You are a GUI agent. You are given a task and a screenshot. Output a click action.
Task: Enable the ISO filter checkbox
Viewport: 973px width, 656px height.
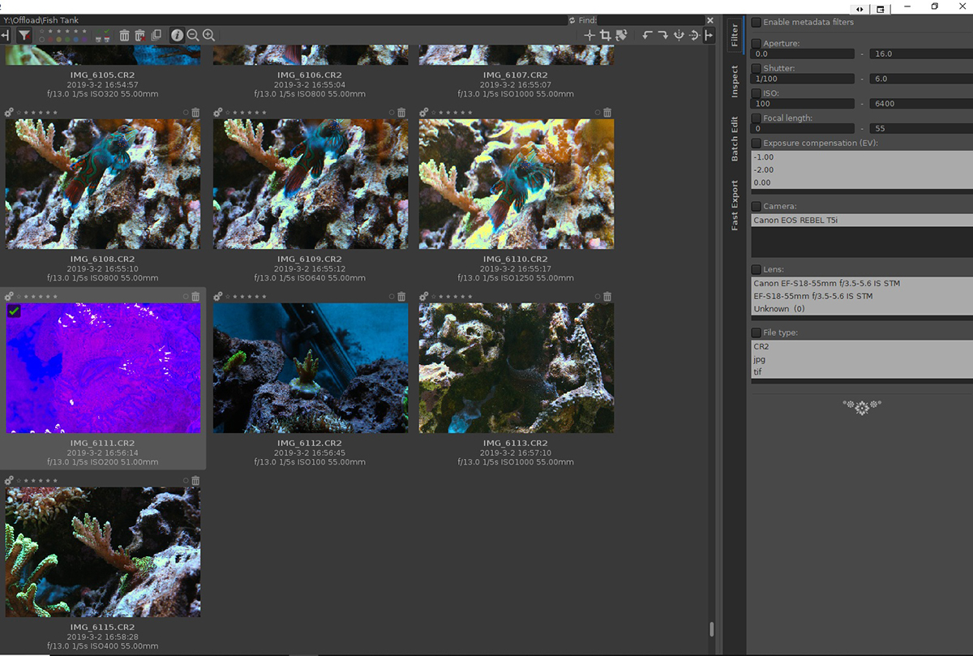(x=757, y=93)
